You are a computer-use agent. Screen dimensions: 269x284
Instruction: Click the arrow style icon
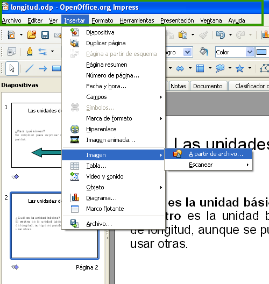(43, 52)
